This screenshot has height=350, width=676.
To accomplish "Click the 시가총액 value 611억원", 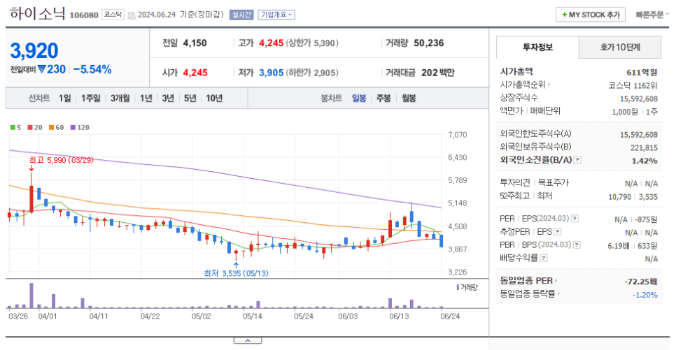I will [642, 73].
